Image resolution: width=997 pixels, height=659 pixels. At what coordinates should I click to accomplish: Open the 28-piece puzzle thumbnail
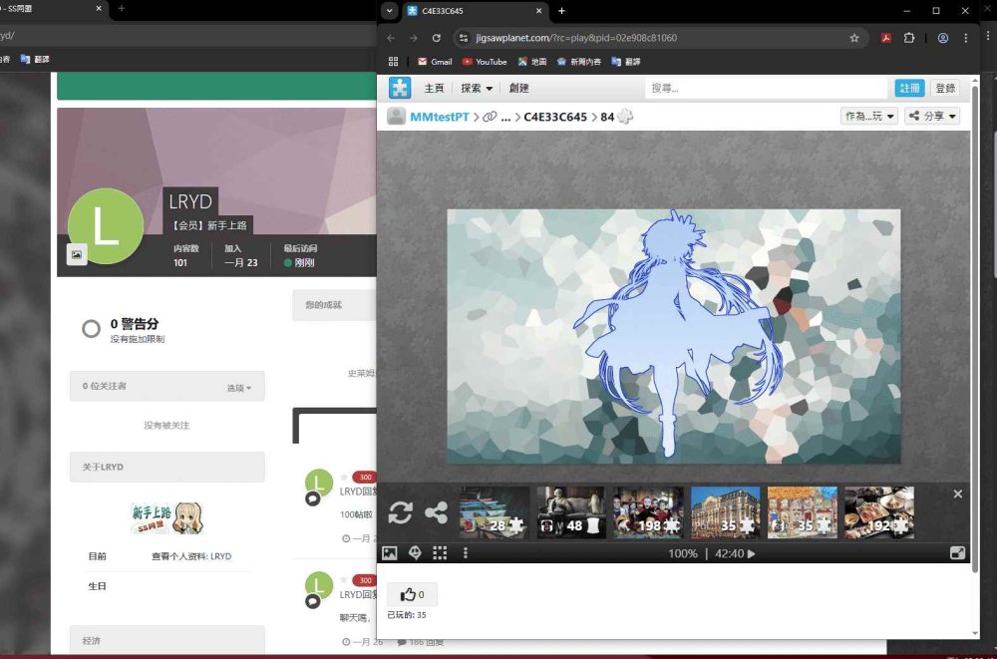[x=495, y=512]
